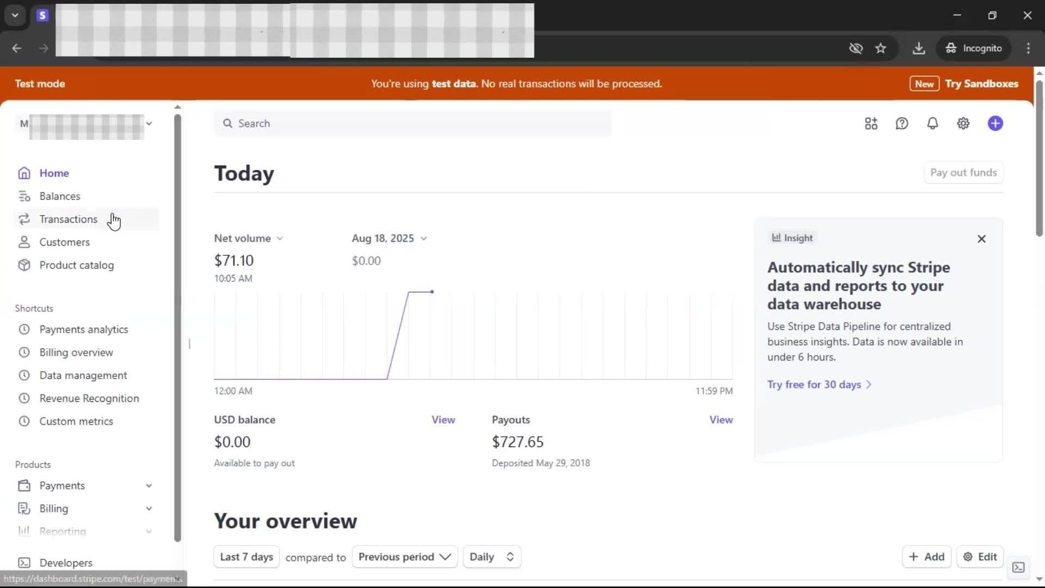1045x588 pixels.
Task: Open the apps grid icon in header
Action: [x=871, y=124]
